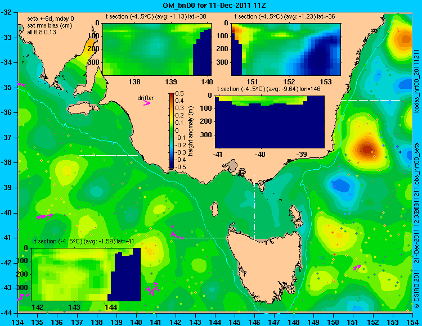
Task: Click main longitude axis label 150
Action: coord(334,322)
